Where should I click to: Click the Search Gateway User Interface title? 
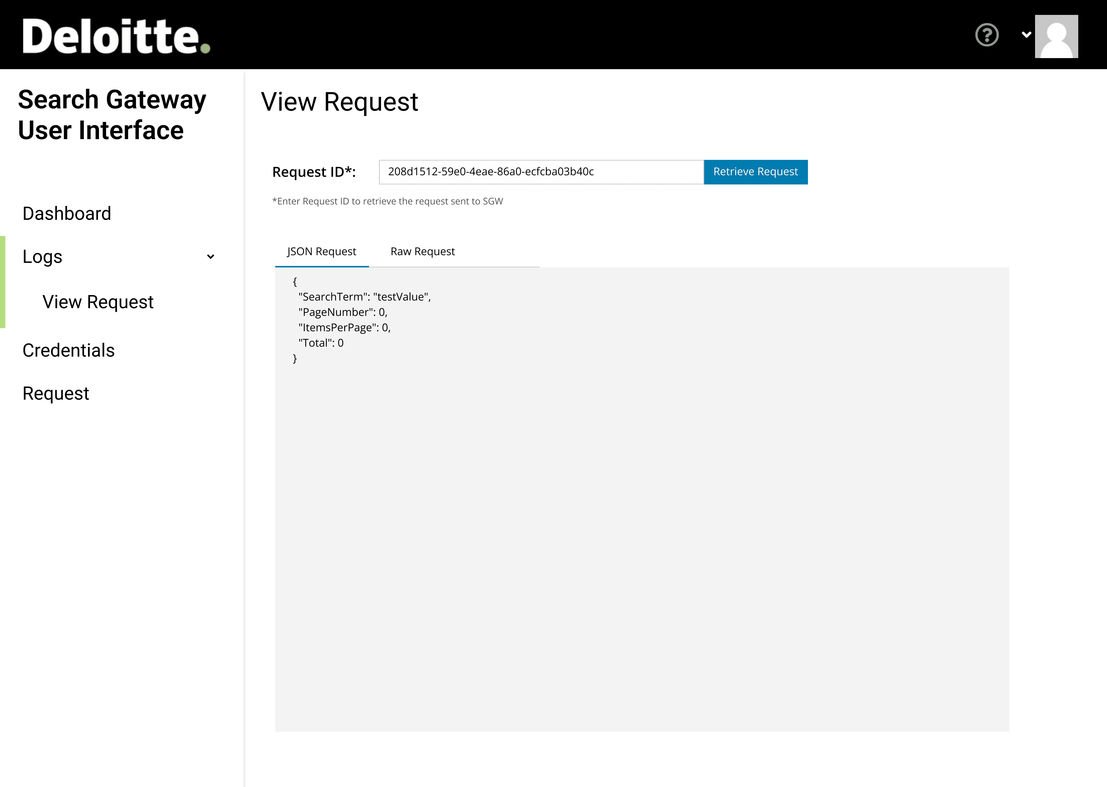[x=112, y=115]
